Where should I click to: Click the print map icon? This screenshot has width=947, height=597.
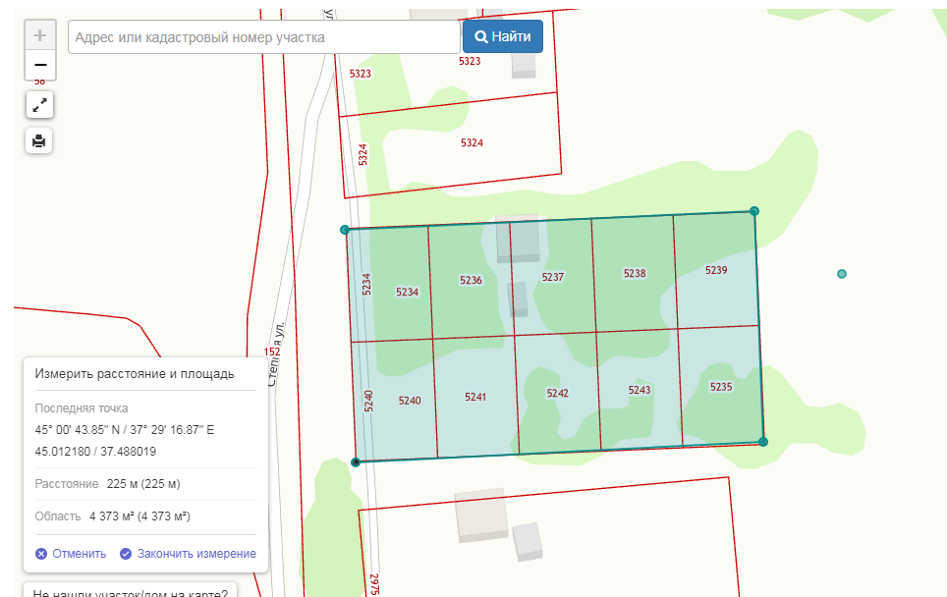[x=39, y=140]
